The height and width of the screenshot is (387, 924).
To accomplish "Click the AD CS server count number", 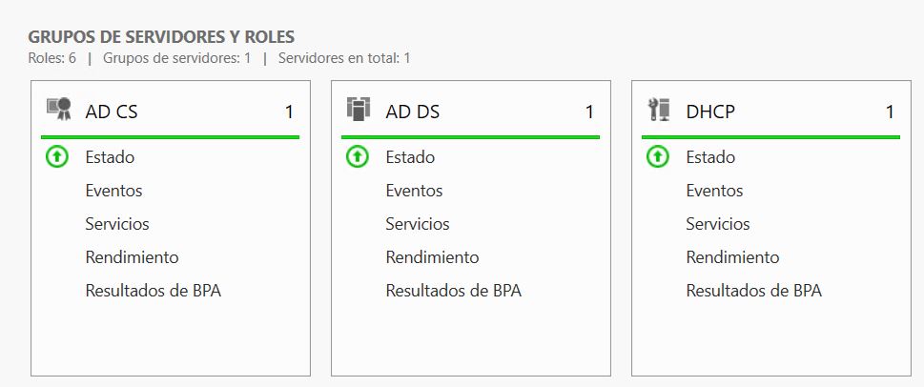I will (289, 112).
